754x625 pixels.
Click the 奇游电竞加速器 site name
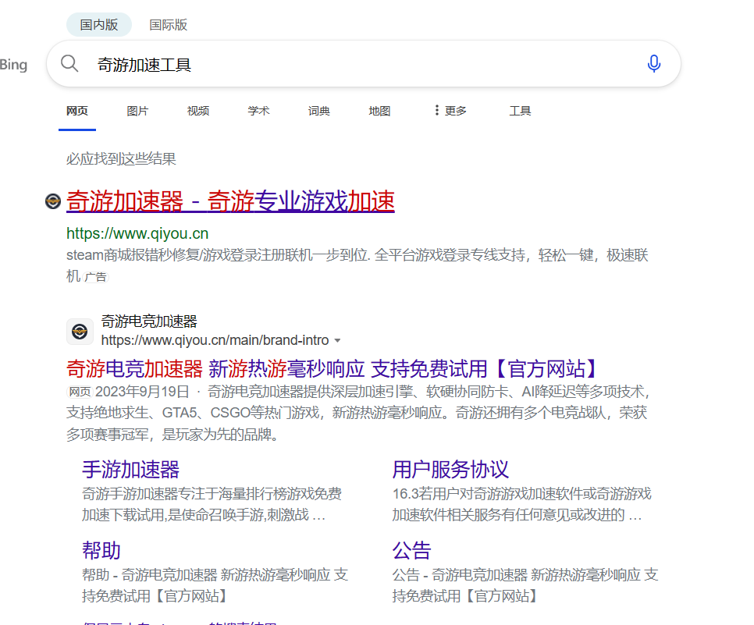[149, 321]
